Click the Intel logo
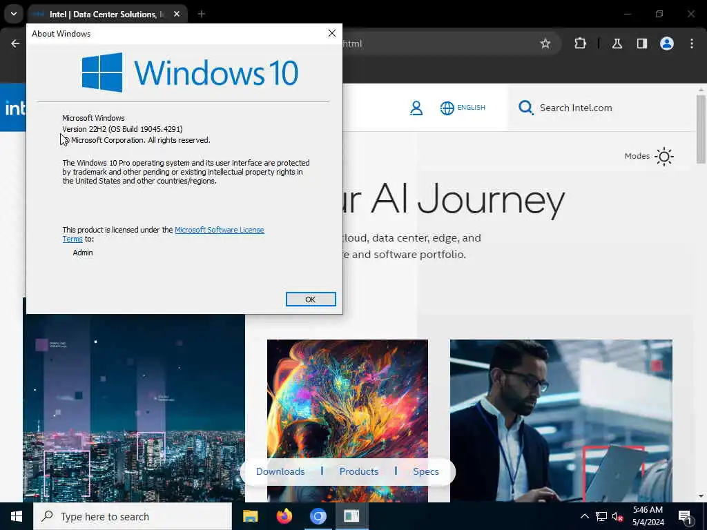The width and height of the screenshot is (707, 530). [14, 108]
